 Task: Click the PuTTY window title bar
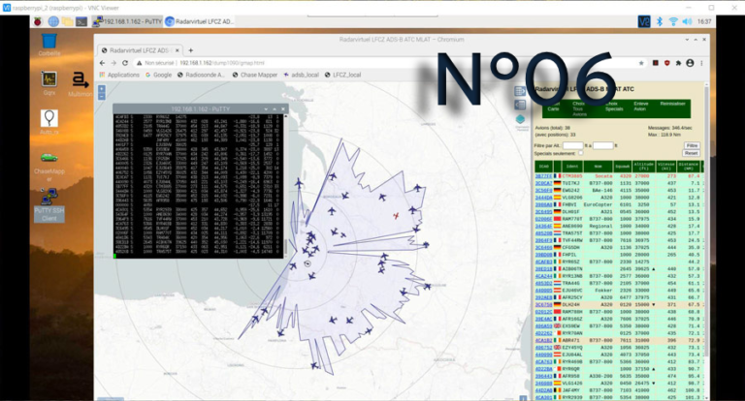point(200,109)
